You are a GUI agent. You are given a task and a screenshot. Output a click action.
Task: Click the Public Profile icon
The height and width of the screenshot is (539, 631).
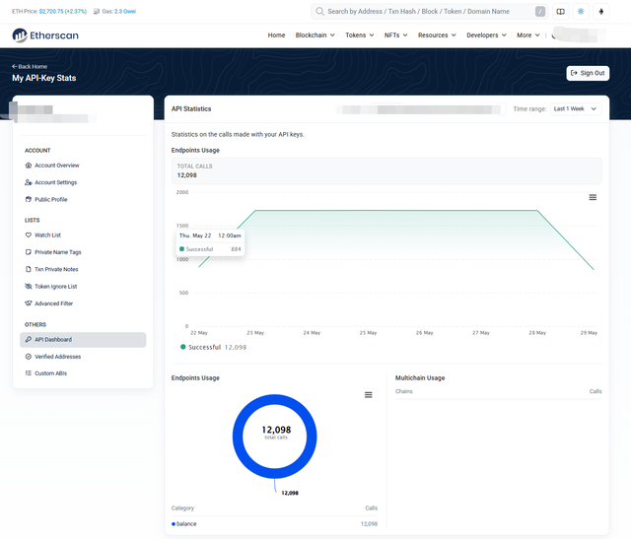[x=29, y=199]
